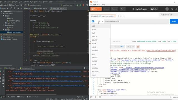Open the HTML response format dropdown
The height and width of the screenshot is (100, 178).
pos(130,47)
